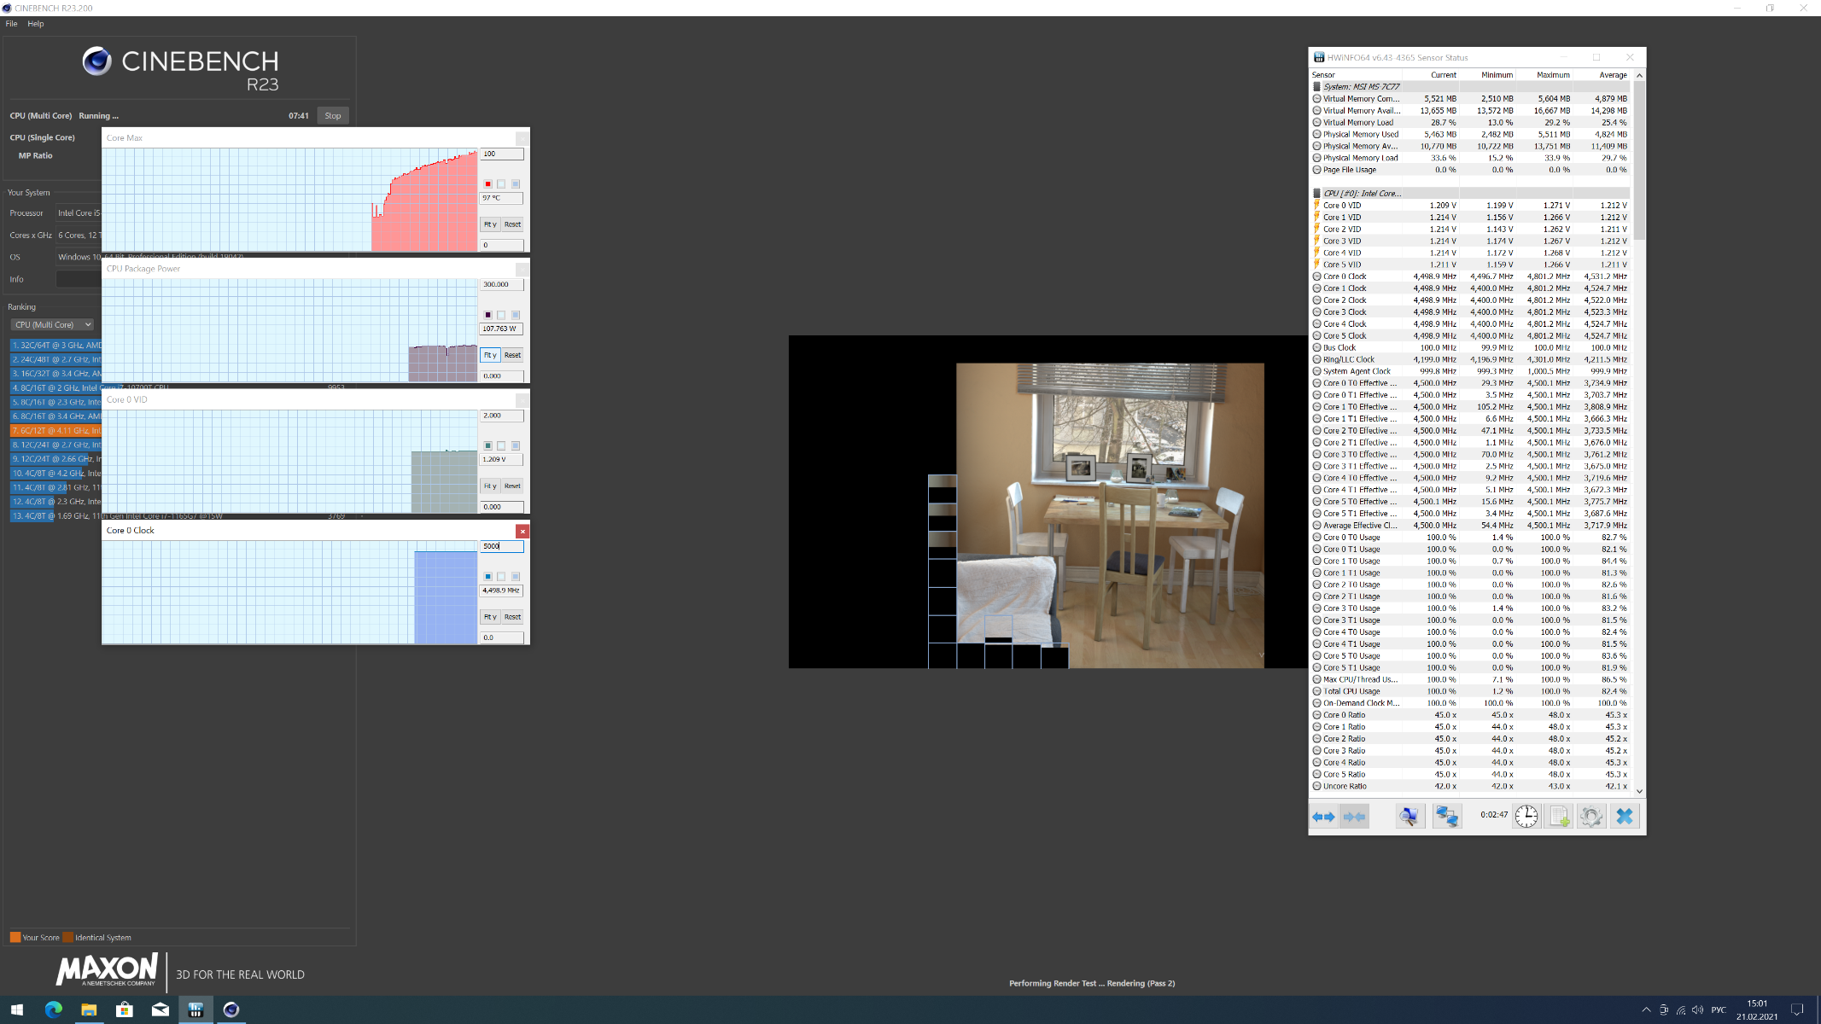The image size is (1821, 1024).
Task: Open the Help menu in Cinebench
Action: click(x=35, y=24)
